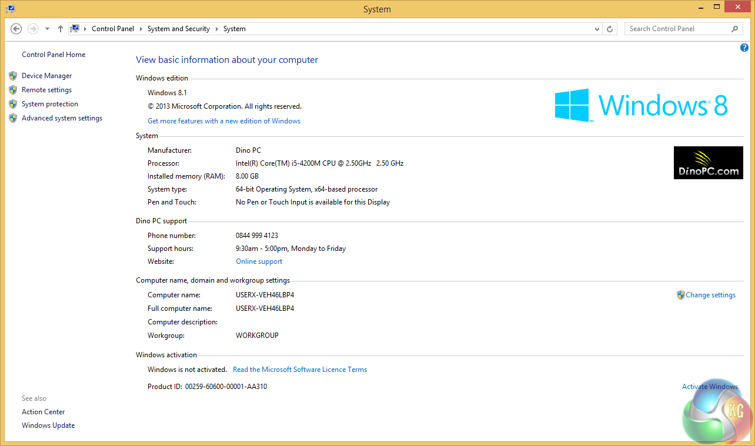Click the Refresh button in address bar
The height and width of the screenshot is (446, 755).
[610, 29]
